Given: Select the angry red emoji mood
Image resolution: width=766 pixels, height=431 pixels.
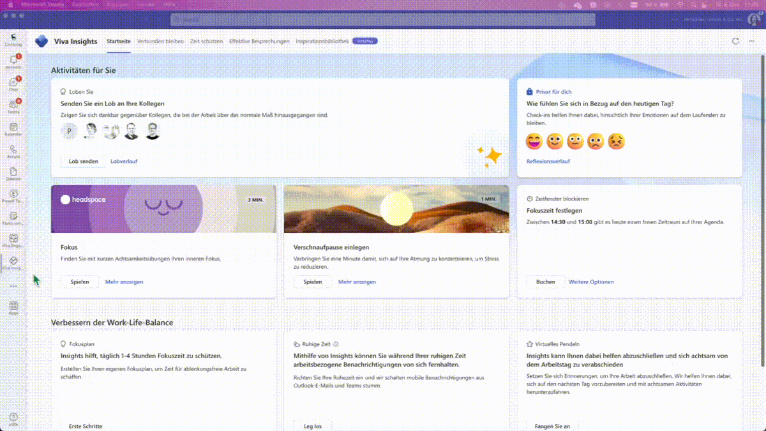Looking at the screenshot, I should (616, 140).
